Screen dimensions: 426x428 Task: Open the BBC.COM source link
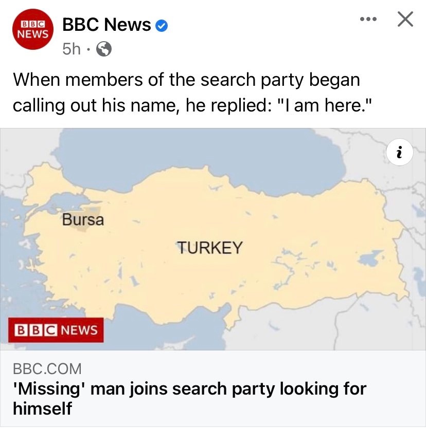47,369
